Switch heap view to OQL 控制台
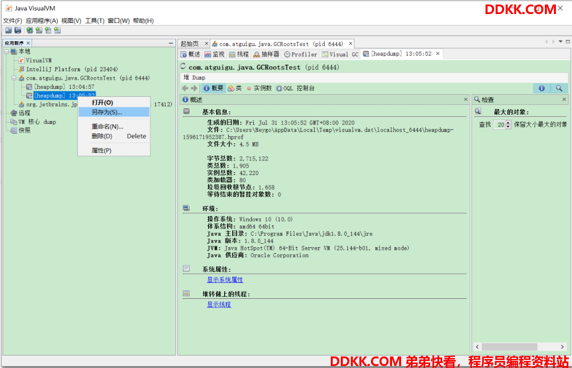Viewport: 572px width, 368px height. pyautogui.click(x=295, y=88)
